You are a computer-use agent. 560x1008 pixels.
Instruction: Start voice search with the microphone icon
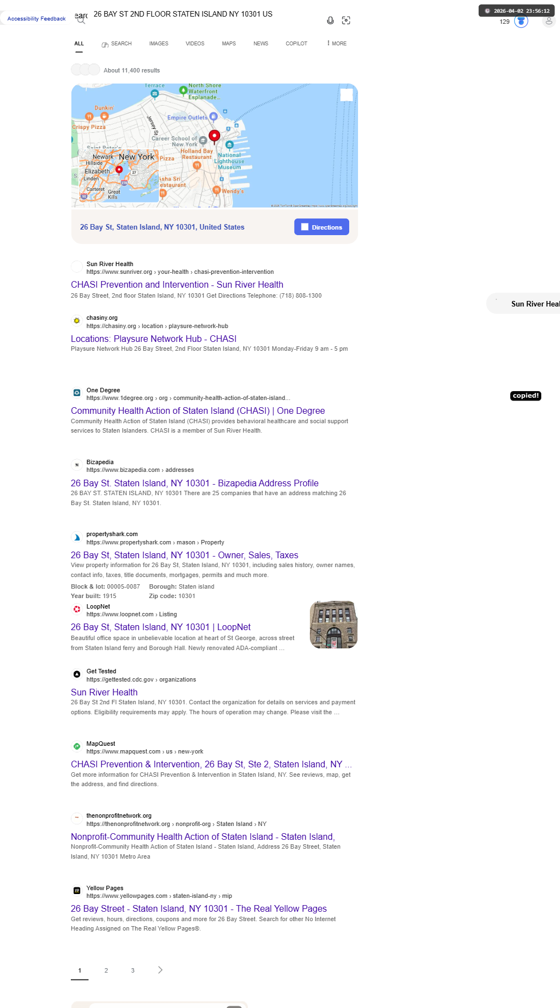point(330,20)
